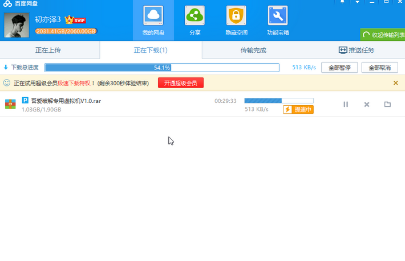This screenshot has height=261, width=405.
Task: Switch to the 正在下载(1) tab
Action: [x=151, y=50]
